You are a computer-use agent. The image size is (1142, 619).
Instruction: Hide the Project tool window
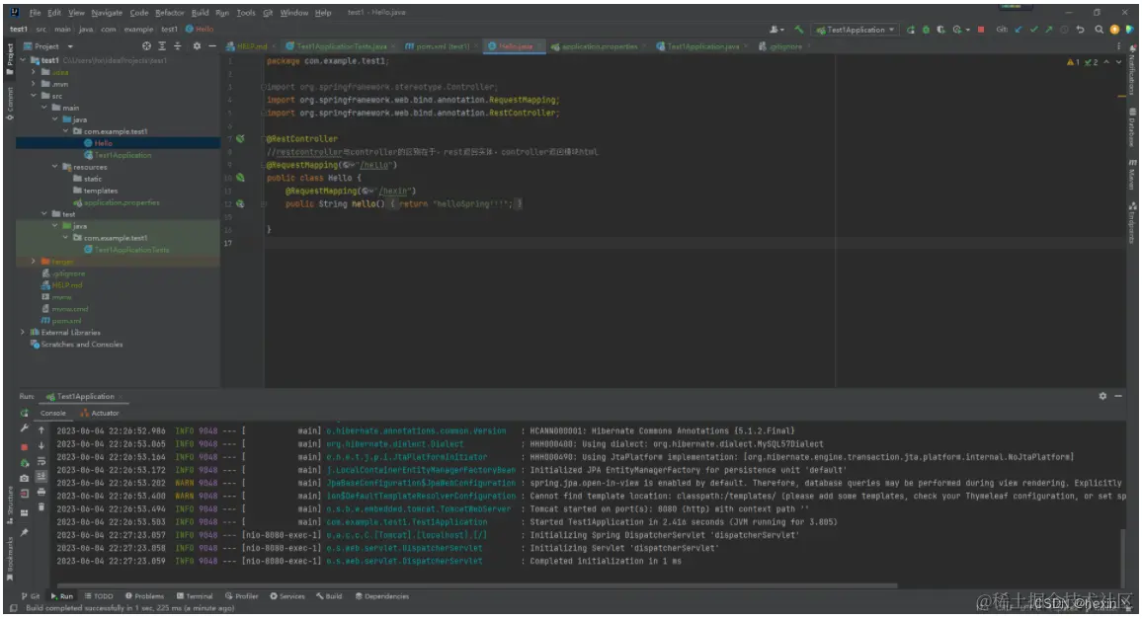pos(212,45)
